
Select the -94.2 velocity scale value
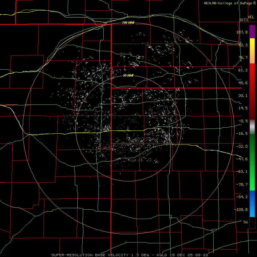pyautogui.click(x=242, y=197)
